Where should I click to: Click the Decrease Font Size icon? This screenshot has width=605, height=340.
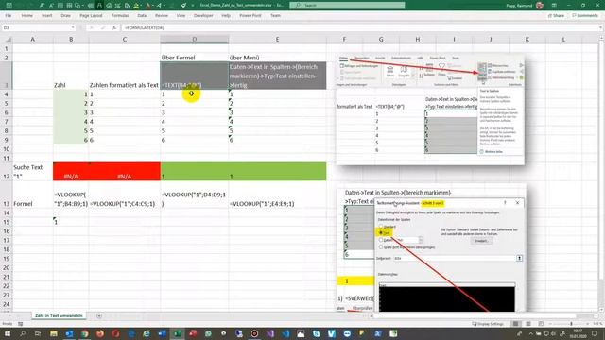tap(51, 6)
